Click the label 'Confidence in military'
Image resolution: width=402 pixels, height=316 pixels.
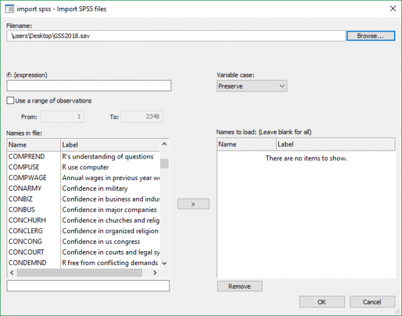[x=95, y=188]
